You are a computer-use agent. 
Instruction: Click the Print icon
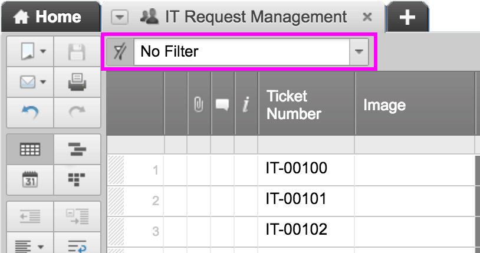click(x=77, y=83)
